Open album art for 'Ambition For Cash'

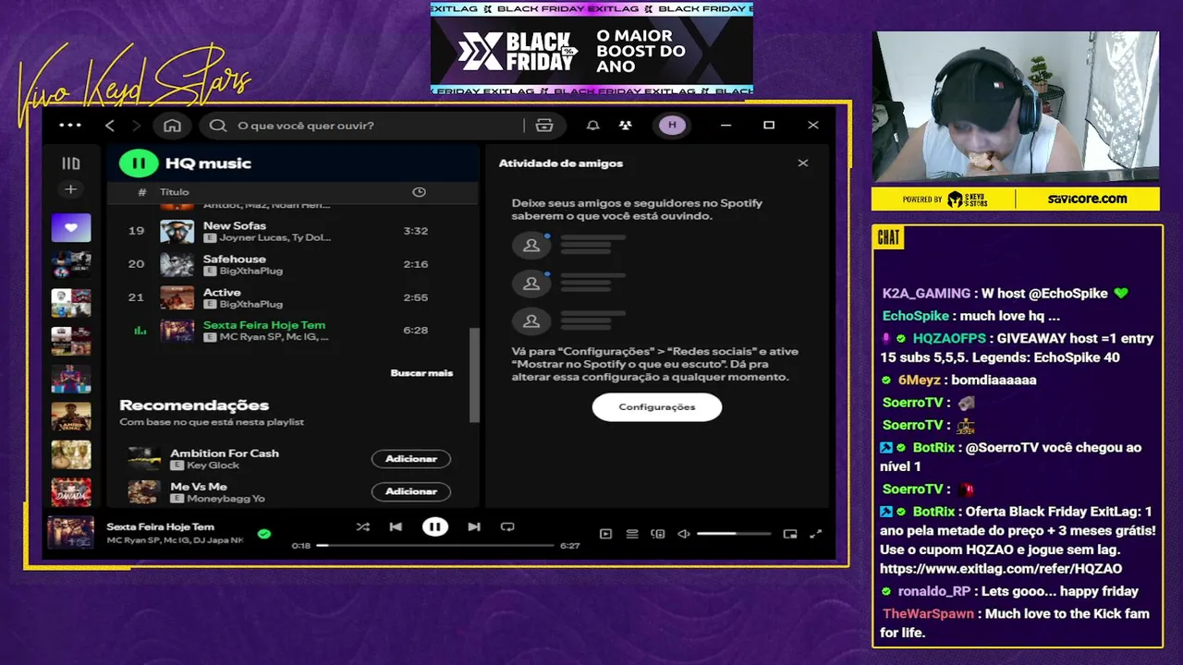click(x=144, y=459)
